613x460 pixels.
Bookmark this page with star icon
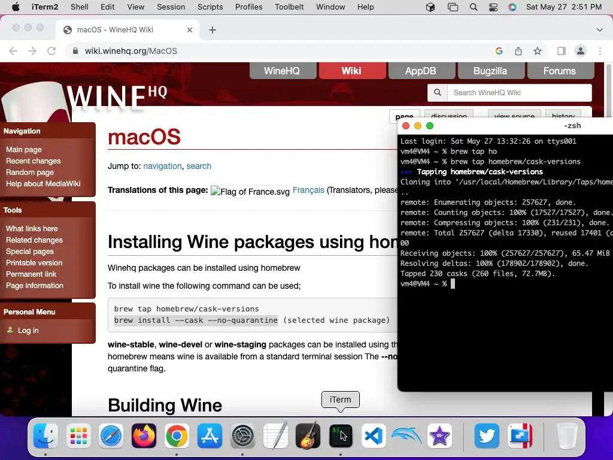[538, 51]
